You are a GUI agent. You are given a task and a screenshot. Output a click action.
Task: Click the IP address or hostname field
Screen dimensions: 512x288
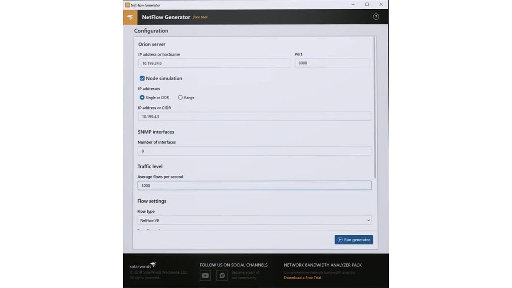point(214,63)
